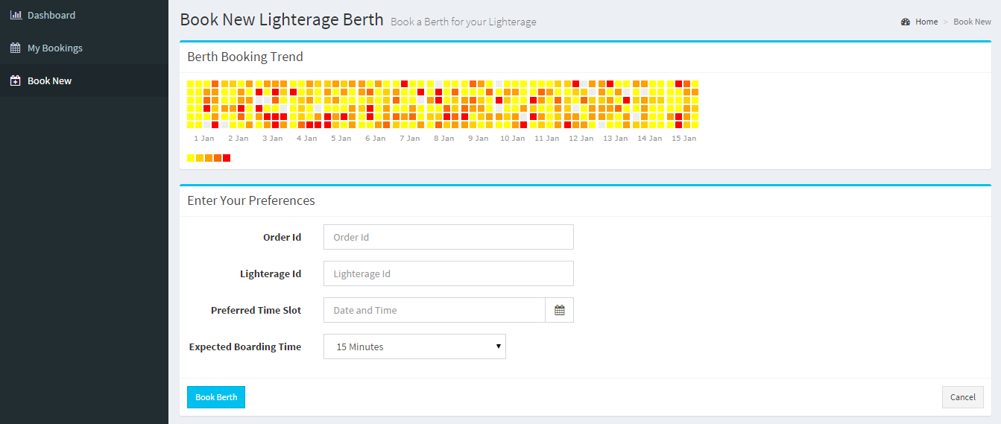Click the 8 Jan heatmap date label
1001x424 pixels.
[443, 139]
